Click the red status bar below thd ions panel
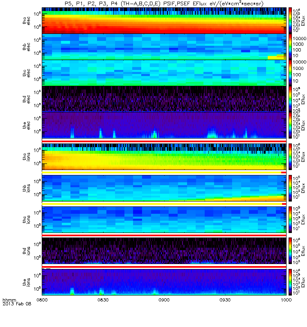 coord(164,267)
